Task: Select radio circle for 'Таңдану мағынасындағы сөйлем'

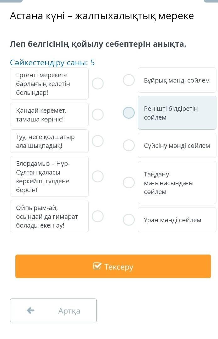Action: 129,182
